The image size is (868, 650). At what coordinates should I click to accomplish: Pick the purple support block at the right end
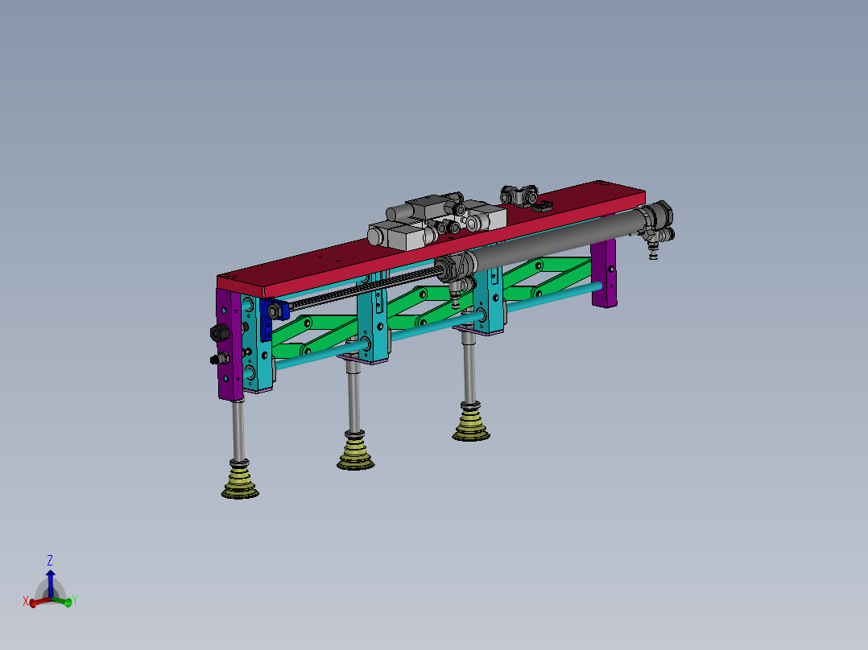tap(604, 274)
